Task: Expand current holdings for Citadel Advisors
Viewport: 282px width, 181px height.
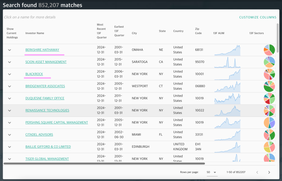Action: (9, 135)
